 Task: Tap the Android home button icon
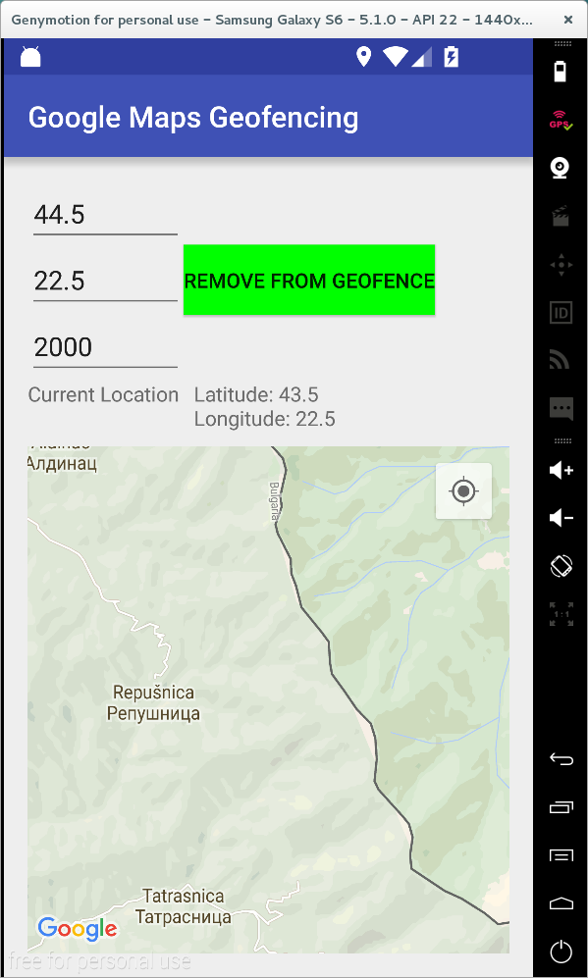(561, 903)
